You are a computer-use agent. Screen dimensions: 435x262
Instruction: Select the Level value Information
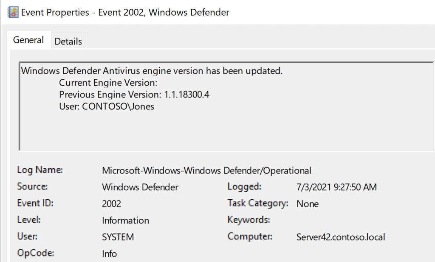125,220
